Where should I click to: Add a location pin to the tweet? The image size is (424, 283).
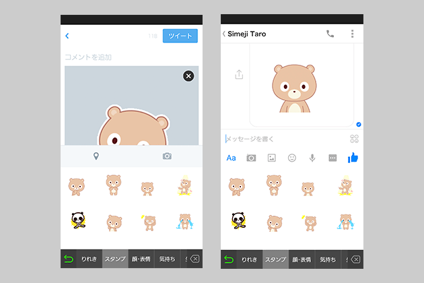point(96,156)
